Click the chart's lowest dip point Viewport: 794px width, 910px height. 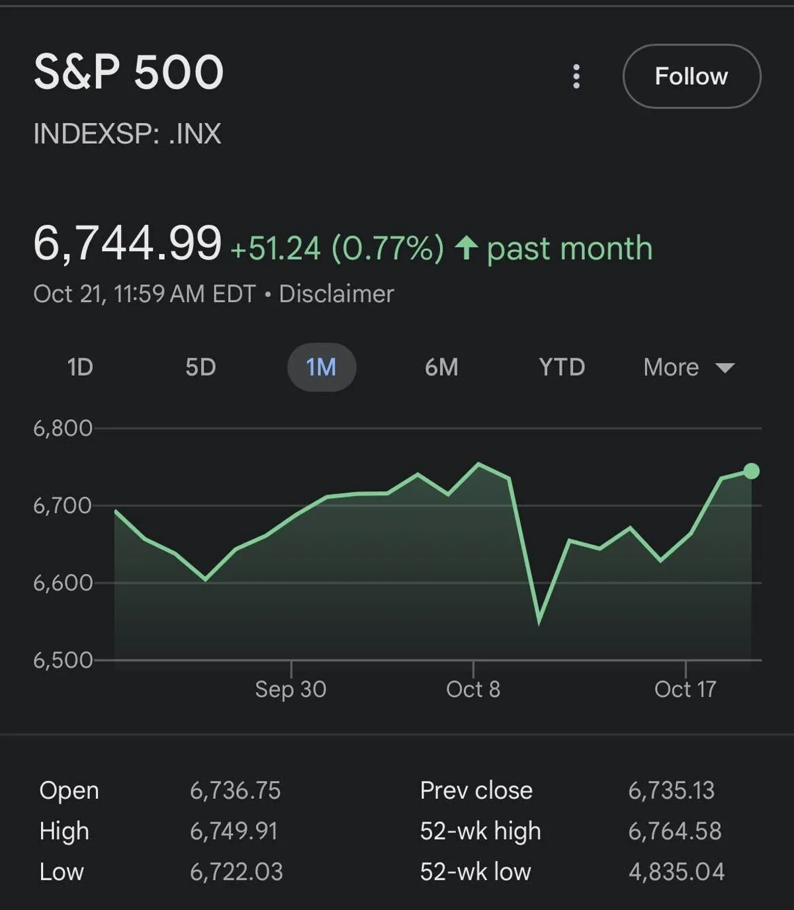pyautogui.click(x=539, y=621)
